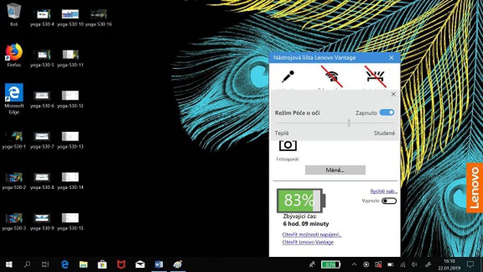Open the Rychlé nab... link
The height and width of the screenshot is (272, 483).
point(383,191)
